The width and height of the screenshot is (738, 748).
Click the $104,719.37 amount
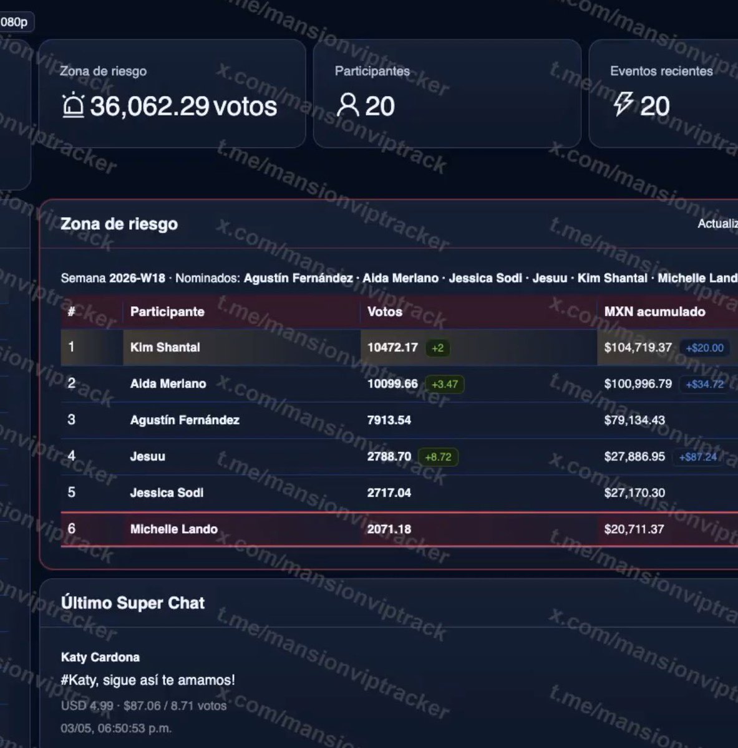(638, 348)
